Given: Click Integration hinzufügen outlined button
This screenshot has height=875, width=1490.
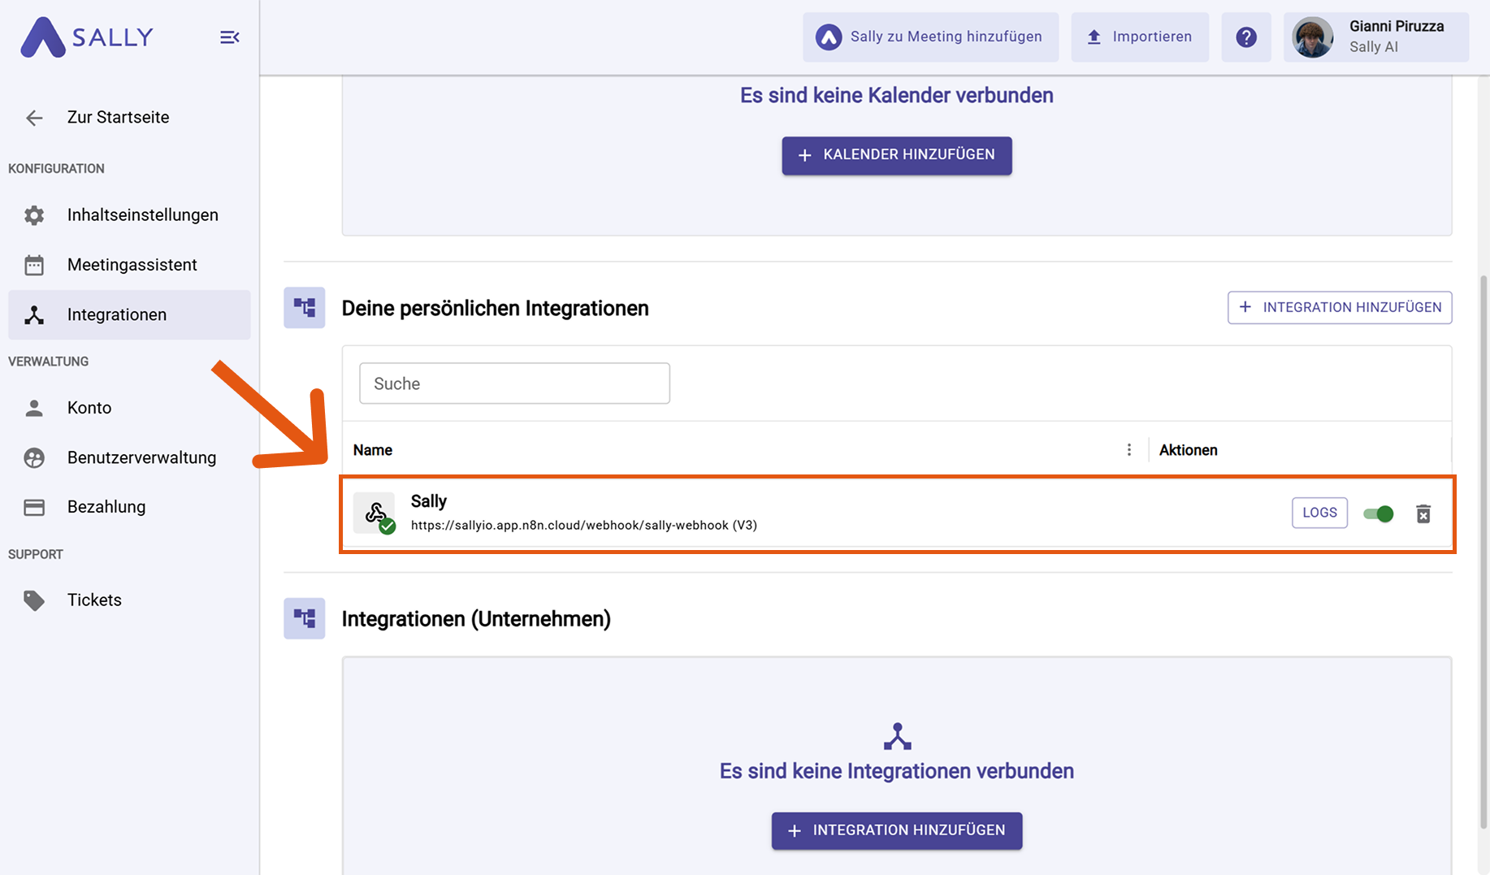Looking at the screenshot, I should [1340, 307].
